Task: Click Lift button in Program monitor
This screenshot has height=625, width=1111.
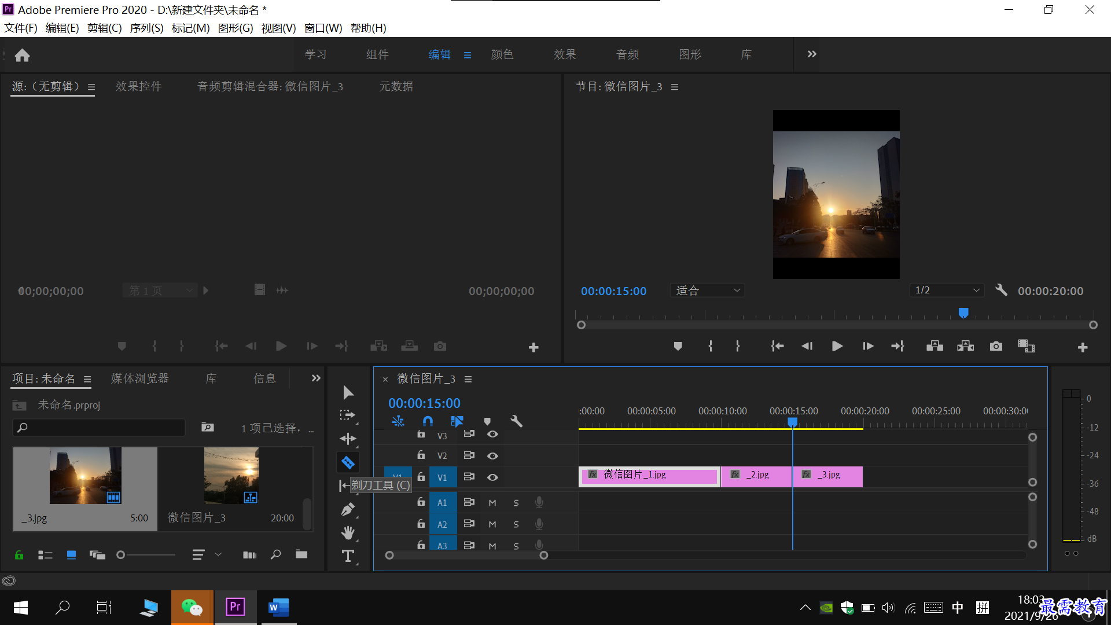Action: (935, 346)
